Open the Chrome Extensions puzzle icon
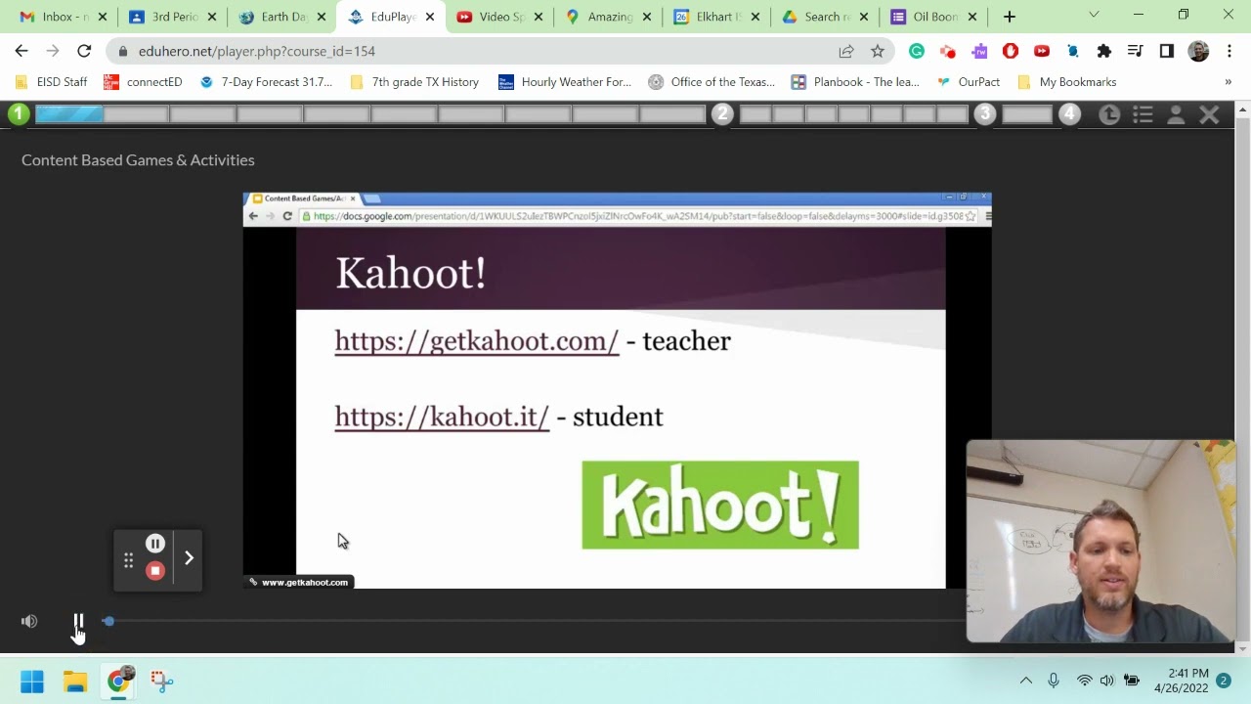 coord(1104,51)
